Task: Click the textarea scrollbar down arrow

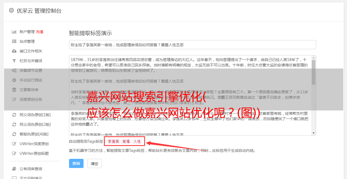Action: pos(313,133)
